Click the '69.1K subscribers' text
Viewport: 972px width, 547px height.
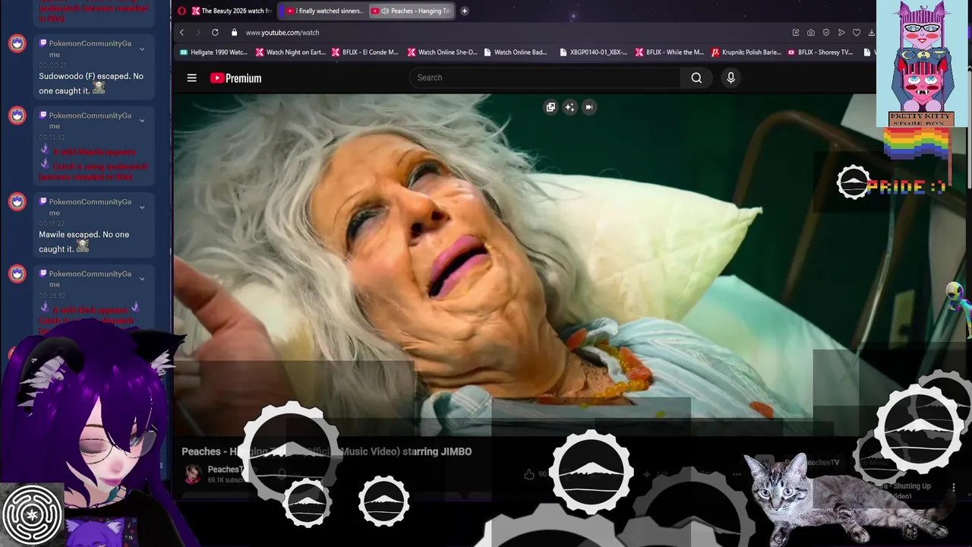[x=226, y=480]
